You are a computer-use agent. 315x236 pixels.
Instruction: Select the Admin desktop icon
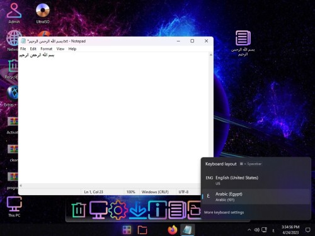tap(14, 13)
